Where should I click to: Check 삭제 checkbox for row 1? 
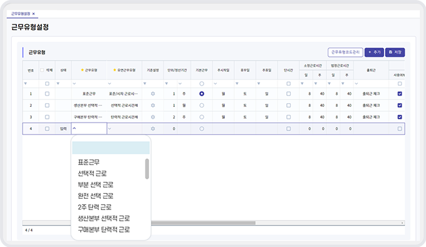[47, 94]
